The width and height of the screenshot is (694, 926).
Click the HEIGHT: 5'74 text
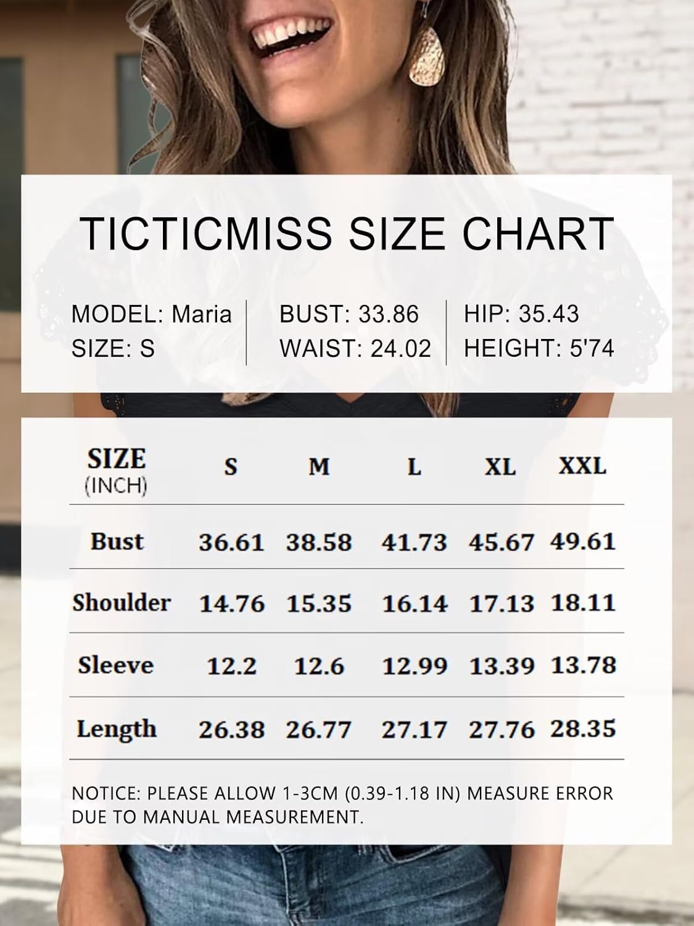(x=539, y=349)
